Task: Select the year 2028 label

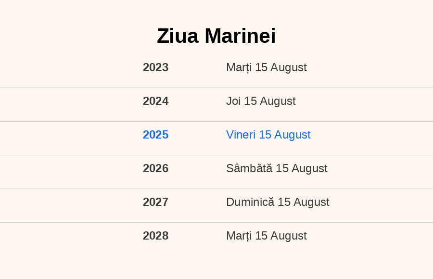Action: click(156, 236)
